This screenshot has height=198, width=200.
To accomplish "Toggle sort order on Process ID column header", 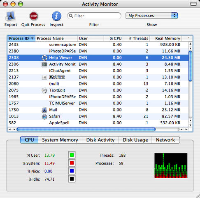I will [21, 38].
